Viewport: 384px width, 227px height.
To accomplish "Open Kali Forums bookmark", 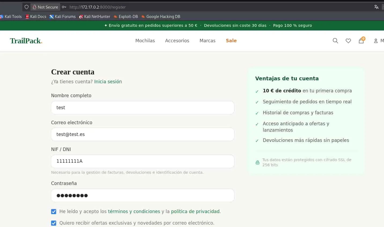I will [x=62, y=17].
